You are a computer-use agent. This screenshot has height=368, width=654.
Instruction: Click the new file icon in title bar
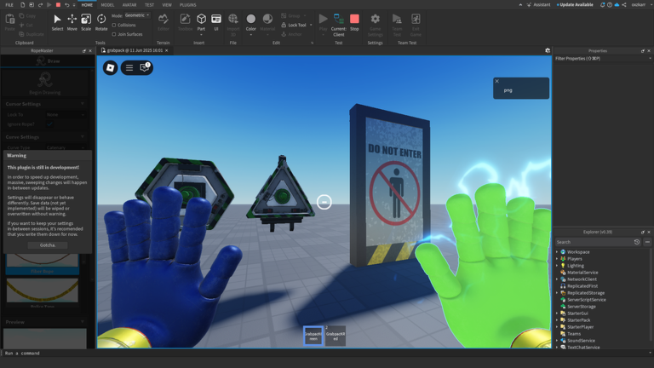(x=22, y=5)
